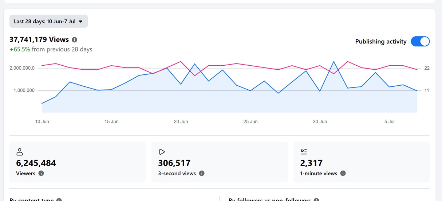Click the info icon next to By followers vs non-followers
Screen dimensions: 442x201
(316, 200)
